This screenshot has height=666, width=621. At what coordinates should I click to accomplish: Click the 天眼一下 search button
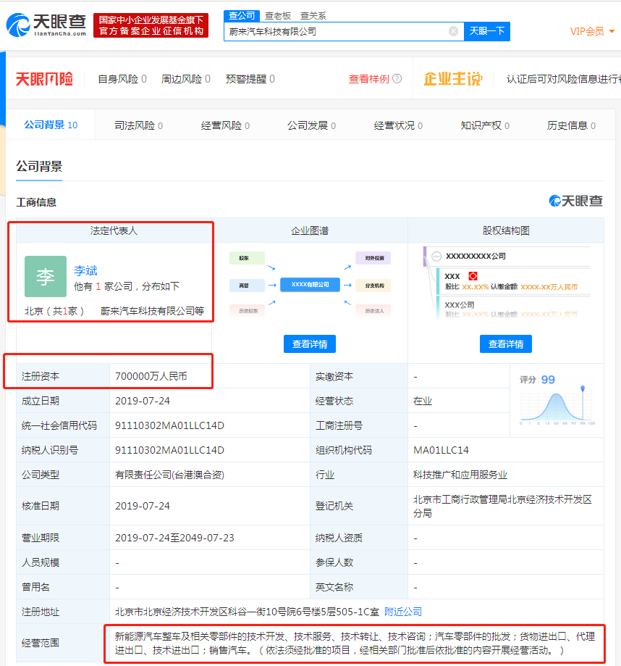tap(488, 31)
